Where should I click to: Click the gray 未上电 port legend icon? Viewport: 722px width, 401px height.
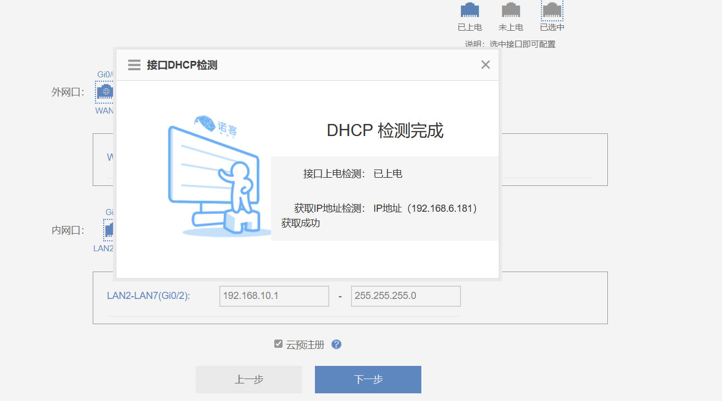511,10
